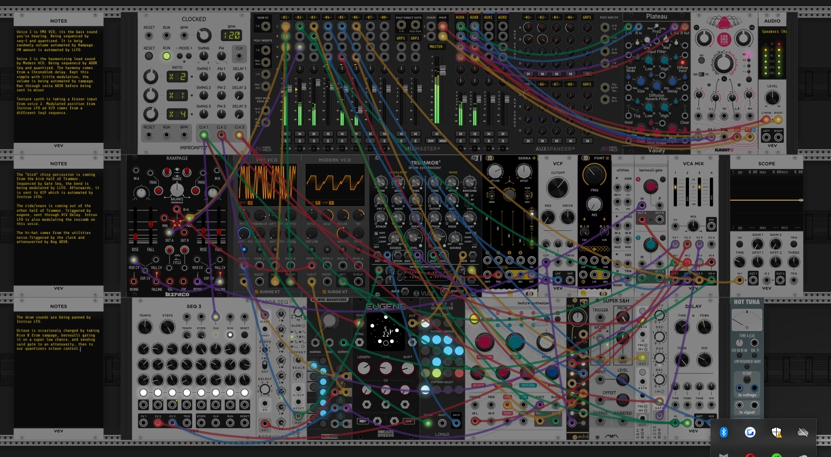Click into the top NOTES text area
The image size is (831, 457).
[58, 84]
